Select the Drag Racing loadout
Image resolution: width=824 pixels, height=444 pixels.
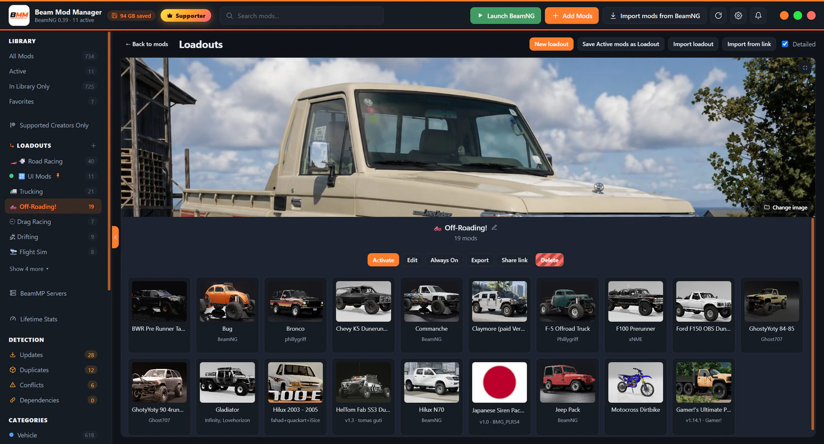point(53,222)
